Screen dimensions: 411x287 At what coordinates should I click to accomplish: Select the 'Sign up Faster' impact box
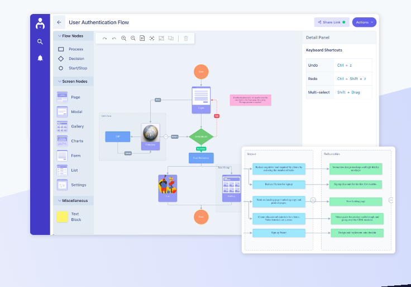point(279,233)
